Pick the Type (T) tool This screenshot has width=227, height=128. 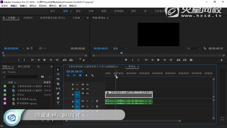[58, 103]
